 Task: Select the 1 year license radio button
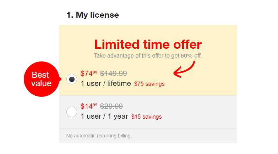click(x=72, y=112)
